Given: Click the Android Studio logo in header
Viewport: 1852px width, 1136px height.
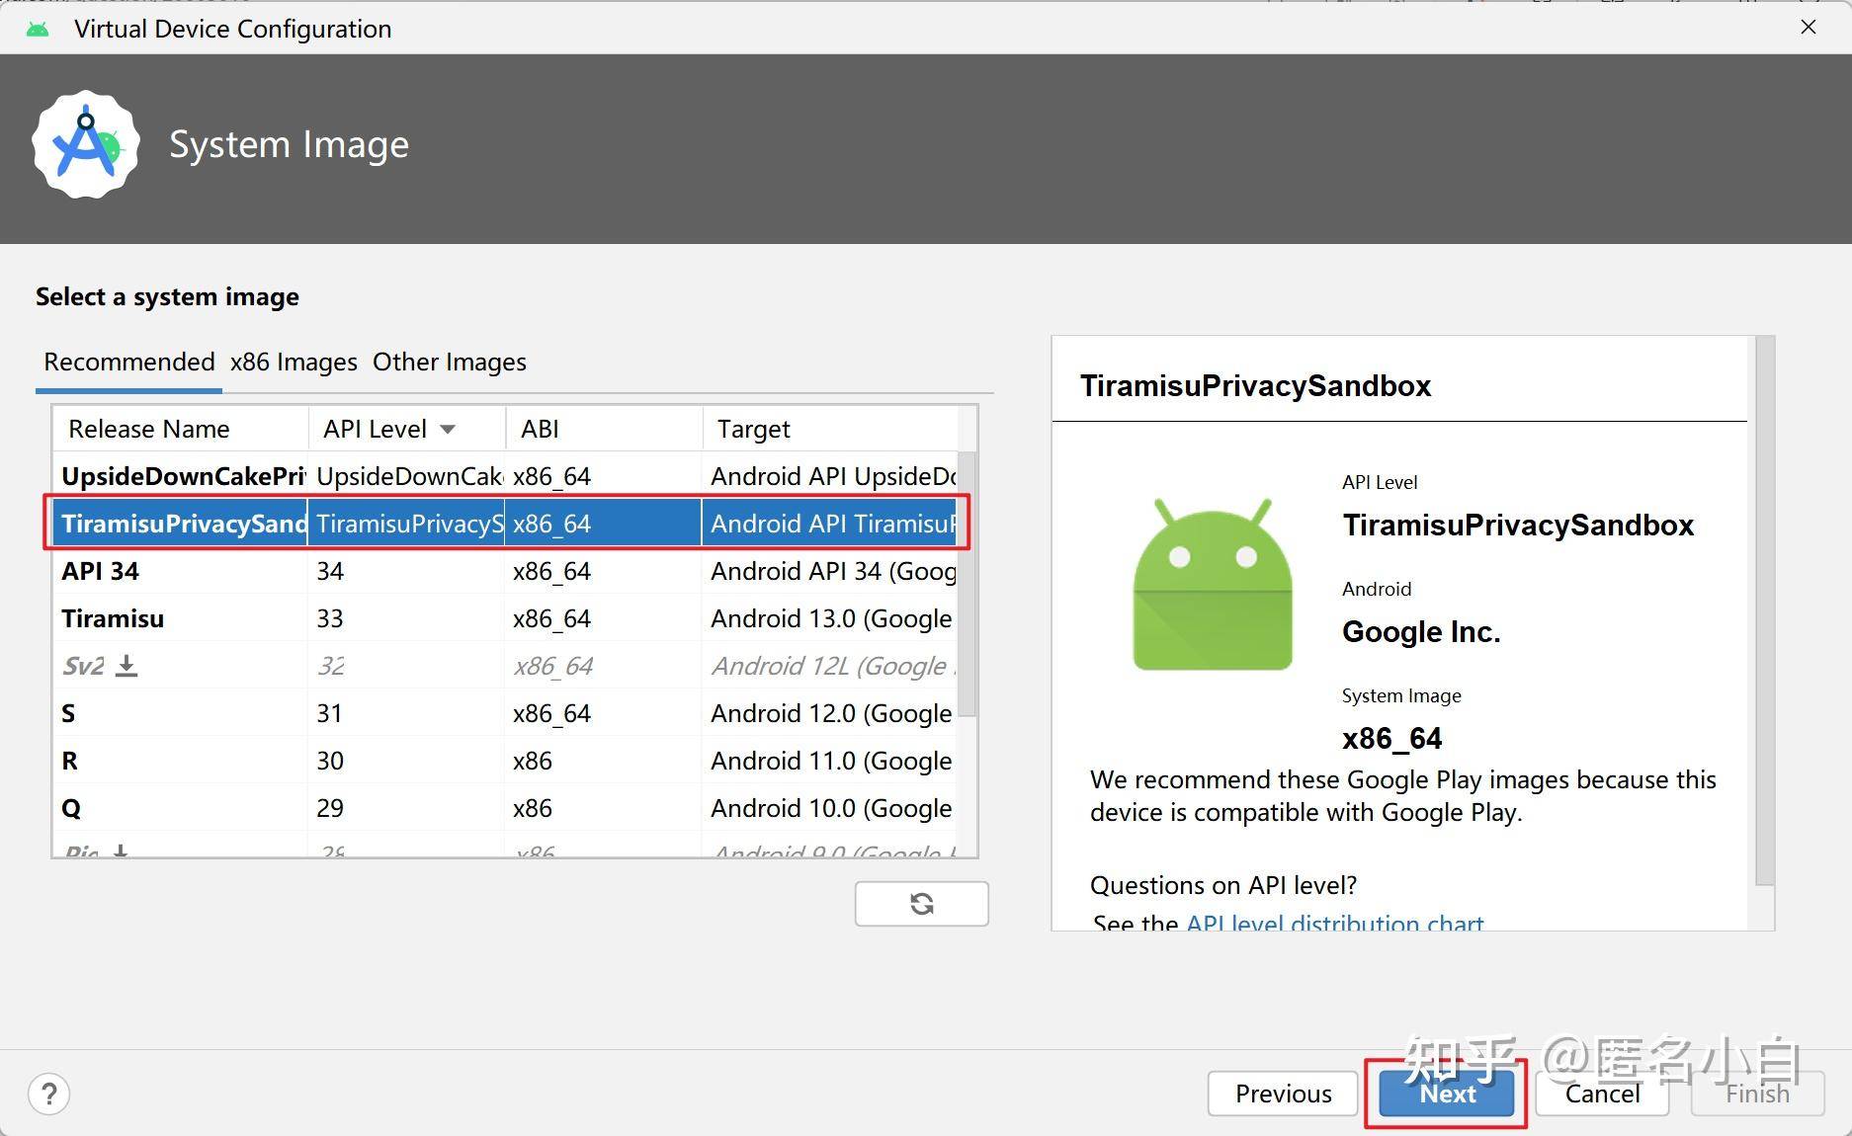Looking at the screenshot, I should tap(86, 145).
